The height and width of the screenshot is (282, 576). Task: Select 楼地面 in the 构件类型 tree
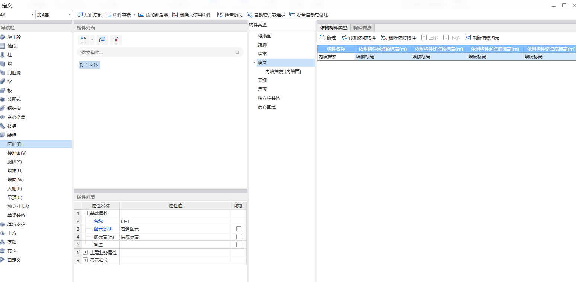pyautogui.click(x=264, y=36)
